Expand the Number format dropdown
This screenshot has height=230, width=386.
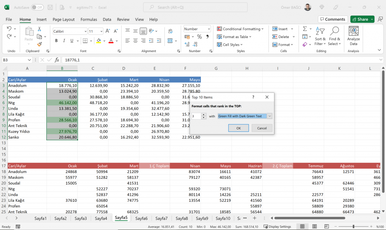click(x=209, y=29)
